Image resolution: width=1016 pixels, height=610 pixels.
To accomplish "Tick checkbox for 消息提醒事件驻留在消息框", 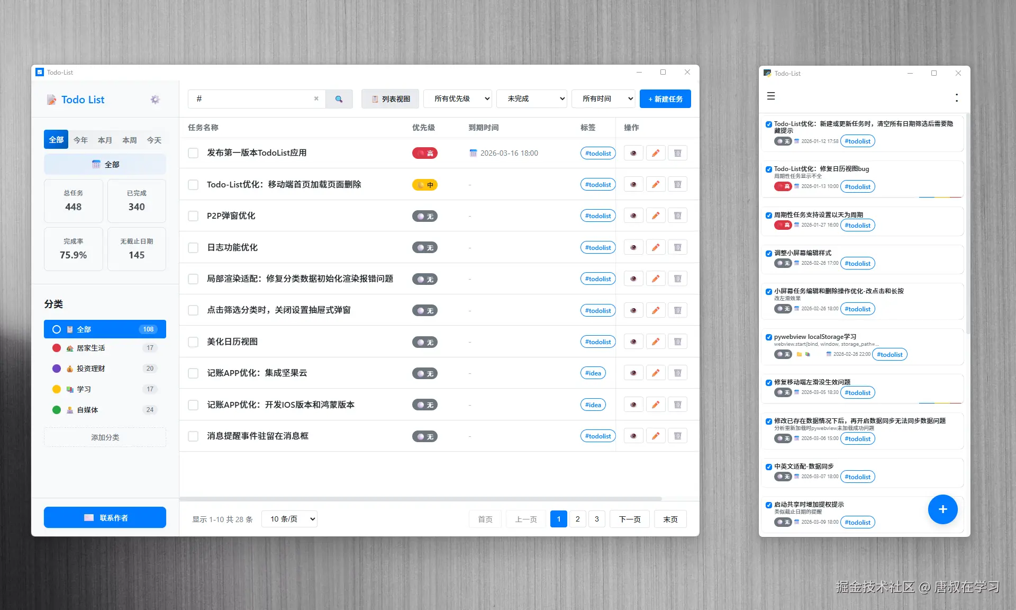I will point(193,436).
